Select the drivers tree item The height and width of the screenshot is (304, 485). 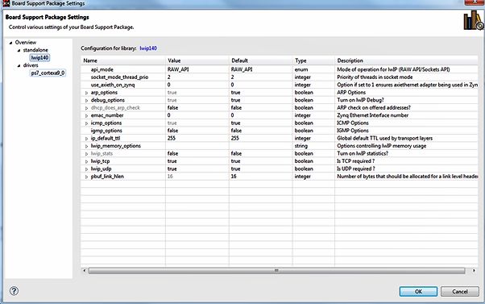coord(31,65)
